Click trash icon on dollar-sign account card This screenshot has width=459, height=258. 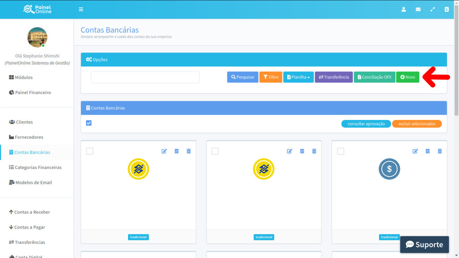(x=440, y=151)
